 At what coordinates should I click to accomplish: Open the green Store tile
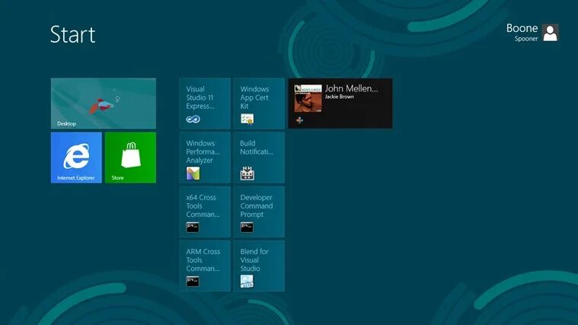tap(130, 158)
